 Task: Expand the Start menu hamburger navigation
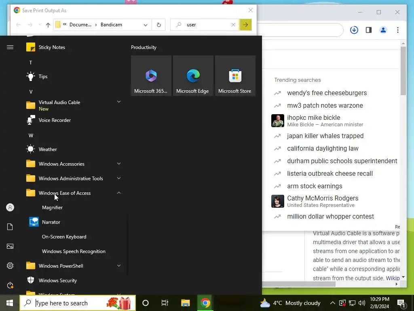pyautogui.click(x=10, y=47)
